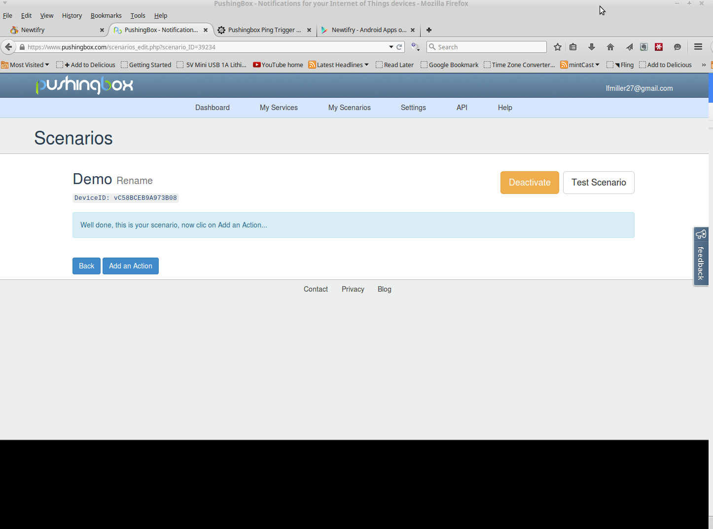
Task: Close the Pushingbox Ping Trigger tab
Action: 309,30
